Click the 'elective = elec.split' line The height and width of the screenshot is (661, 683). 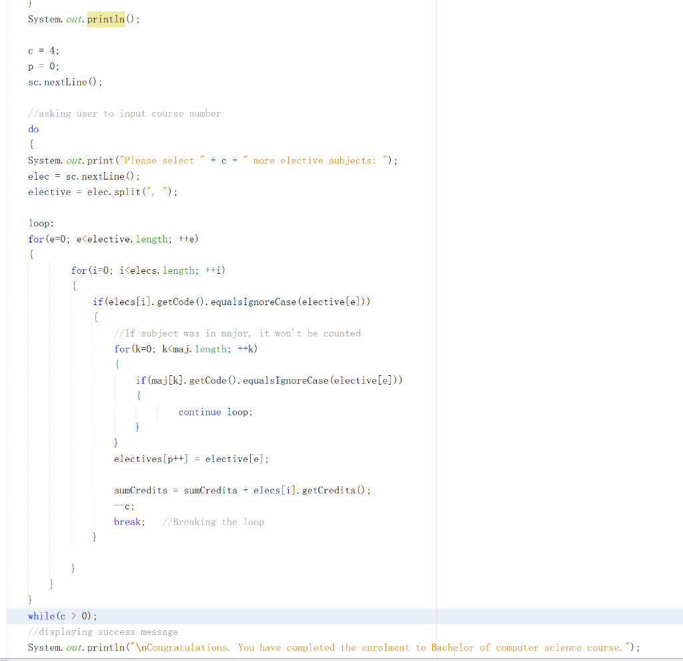pyautogui.click(x=103, y=192)
